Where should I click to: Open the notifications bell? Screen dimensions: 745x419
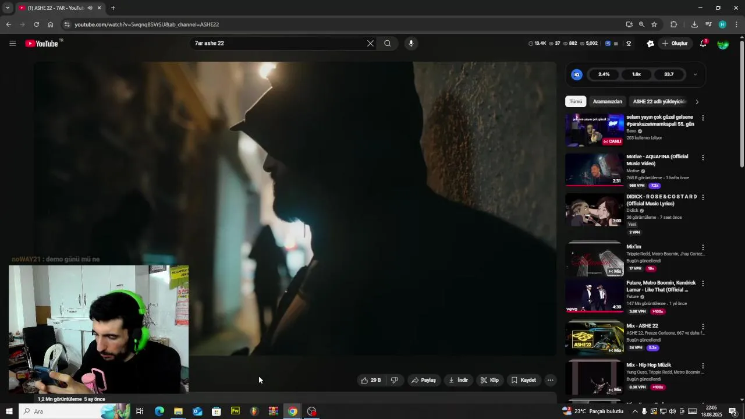click(703, 44)
